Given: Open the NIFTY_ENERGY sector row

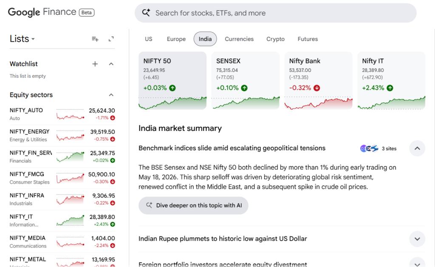Looking at the screenshot, I should click(62, 136).
